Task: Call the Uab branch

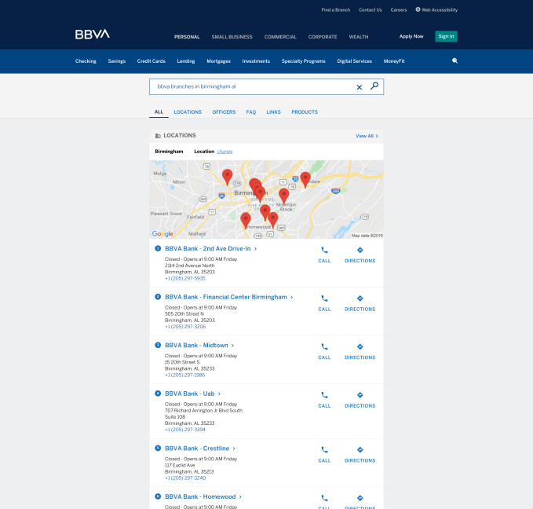Action: click(324, 400)
